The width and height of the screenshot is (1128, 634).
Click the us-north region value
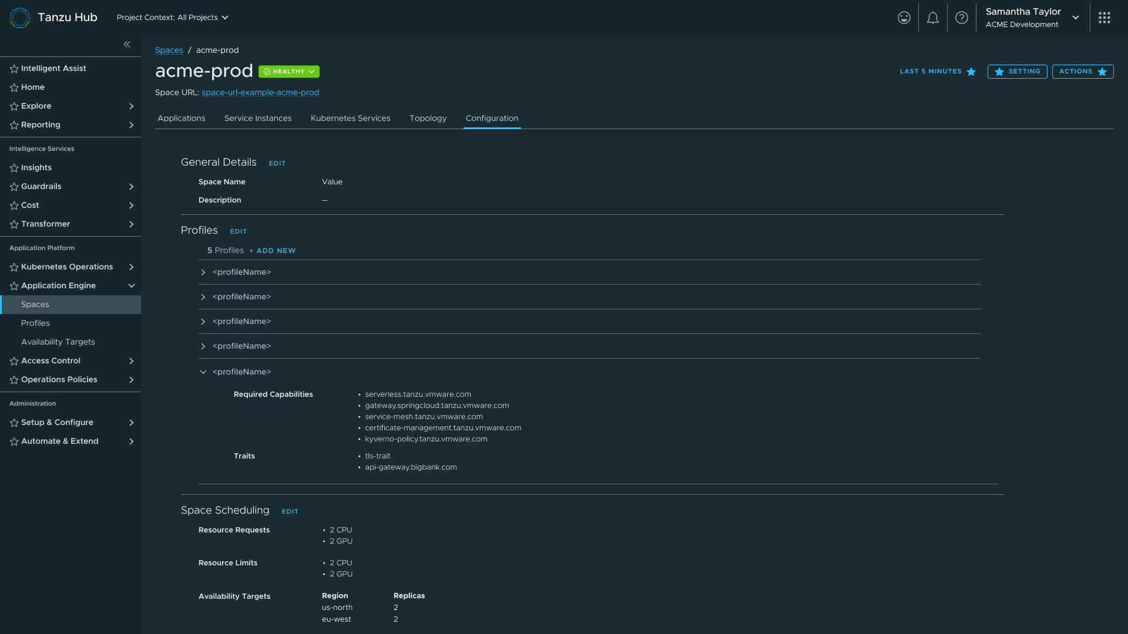[x=337, y=608]
